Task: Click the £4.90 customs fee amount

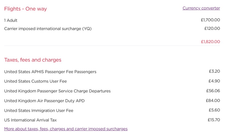Action: point(214,81)
